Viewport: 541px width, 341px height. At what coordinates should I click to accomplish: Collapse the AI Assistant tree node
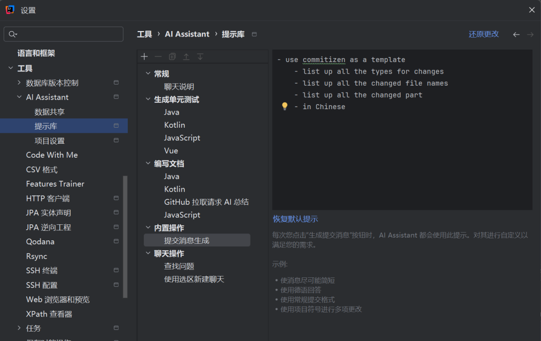point(20,97)
